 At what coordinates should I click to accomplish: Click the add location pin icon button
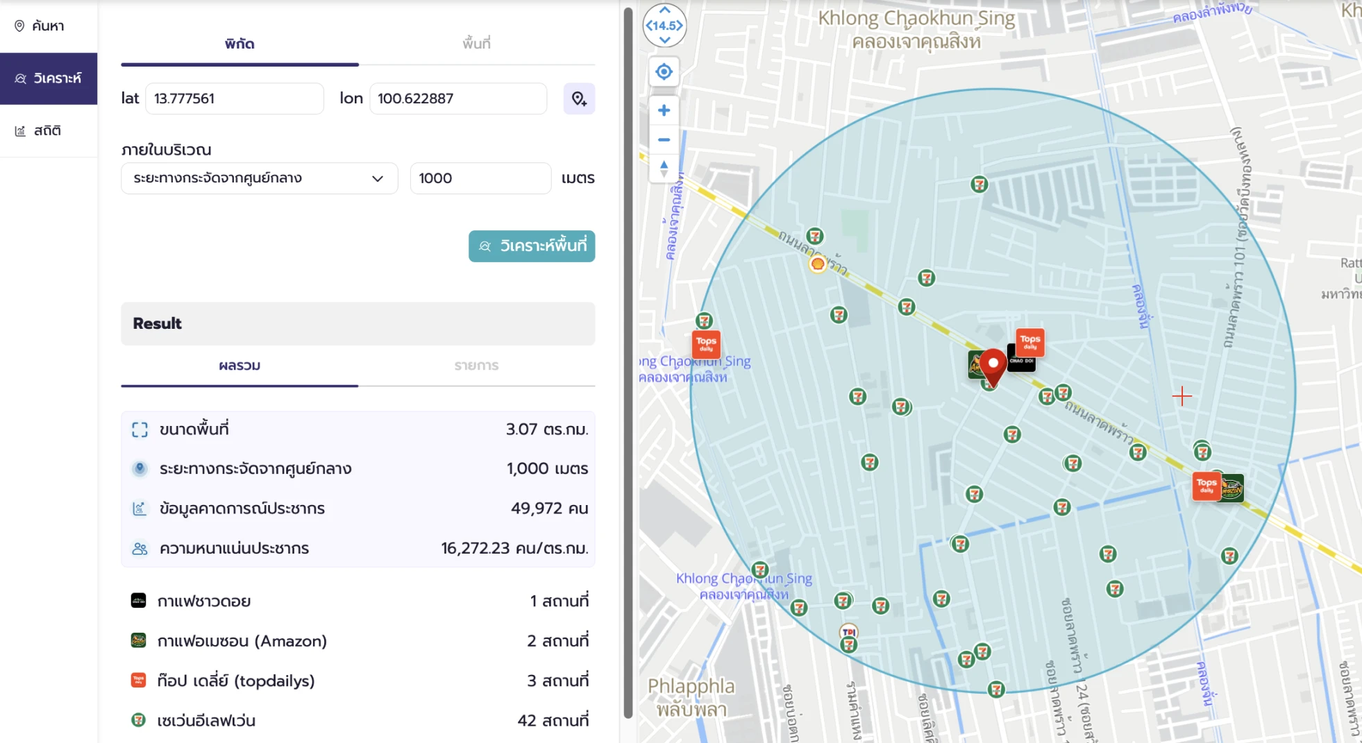point(579,99)
